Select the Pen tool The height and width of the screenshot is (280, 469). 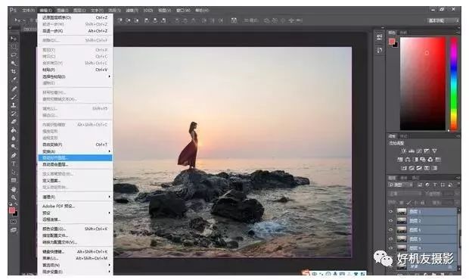14,155
